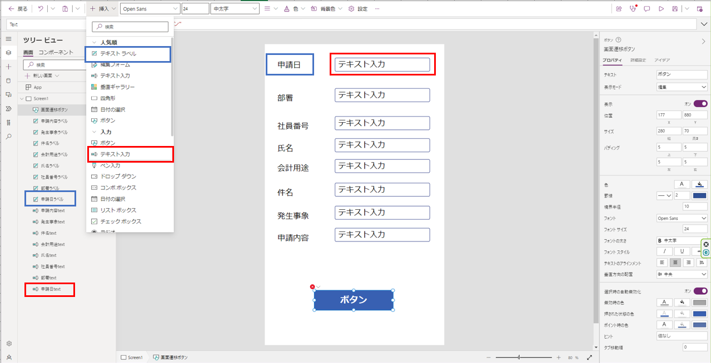Set text alignment to right

click(689, 263)
